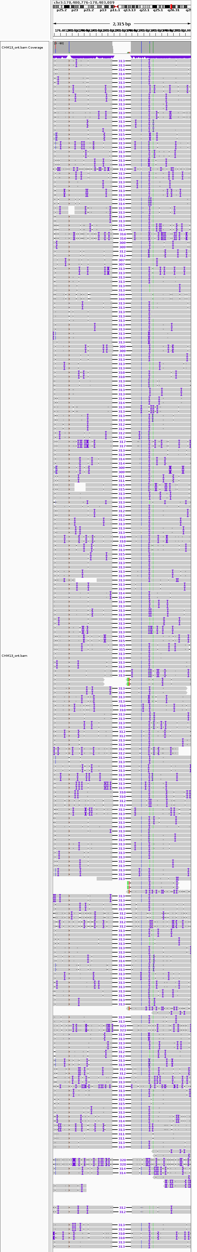Click the q26.31 cytoband label
The width and height of the screenshot is (197, 1252).
tap(173, 10)
